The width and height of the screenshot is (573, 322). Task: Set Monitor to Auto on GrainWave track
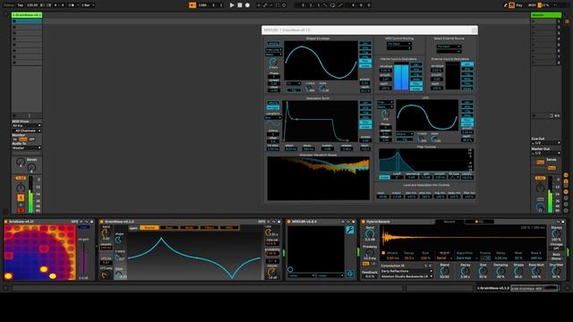click(x=23, y=140)
